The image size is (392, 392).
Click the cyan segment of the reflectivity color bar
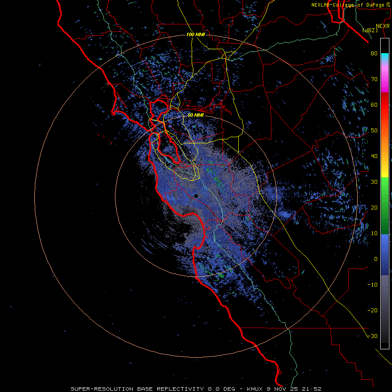pos(385,56)
